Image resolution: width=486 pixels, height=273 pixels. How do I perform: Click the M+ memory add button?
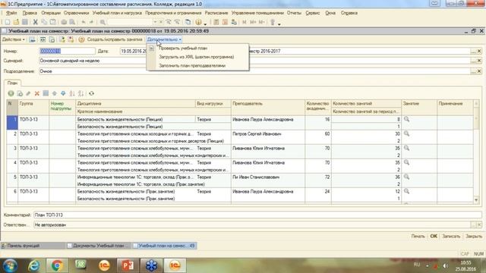[253, 22]
